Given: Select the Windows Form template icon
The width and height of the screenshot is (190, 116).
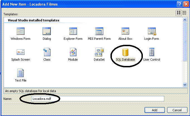Looking at the screenshot, I should click(21, 31).
